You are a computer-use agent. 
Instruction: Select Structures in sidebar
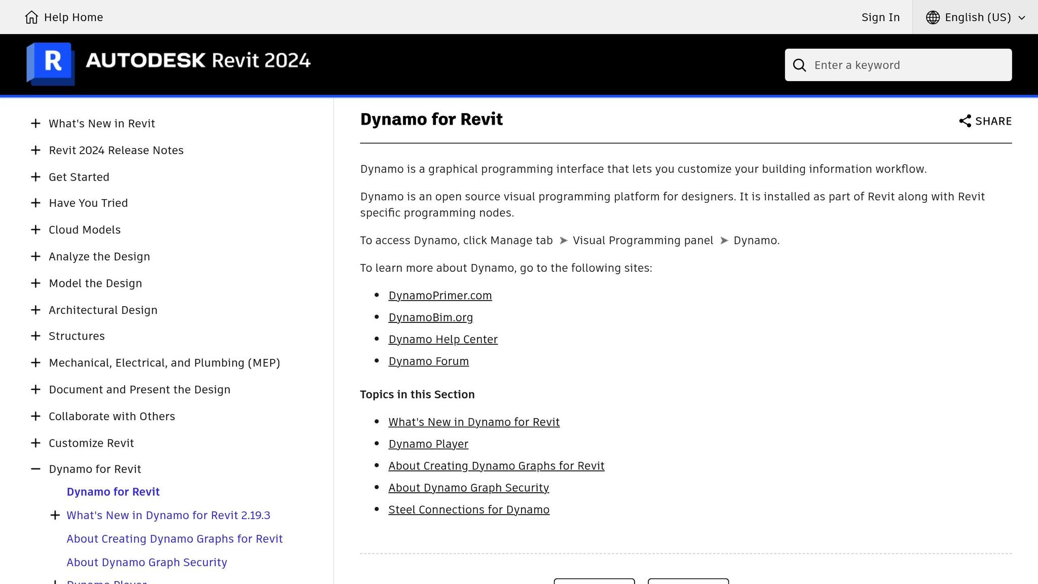coord(77,336)
